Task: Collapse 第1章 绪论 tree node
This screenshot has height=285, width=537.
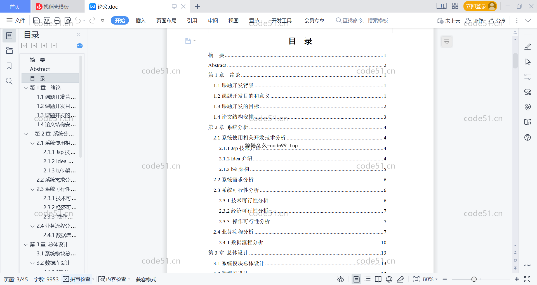Action: pyautogui.click(x=26, y=88)
